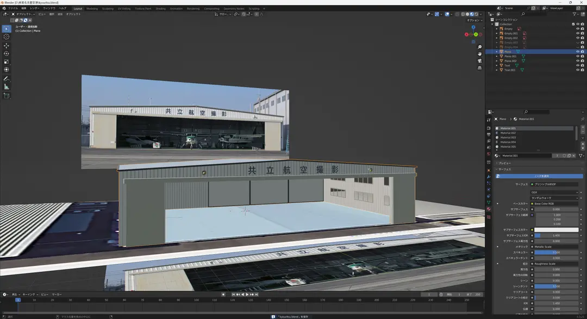
Task: Collapse the Collection tree in outliner
Action: click(492, 24)
